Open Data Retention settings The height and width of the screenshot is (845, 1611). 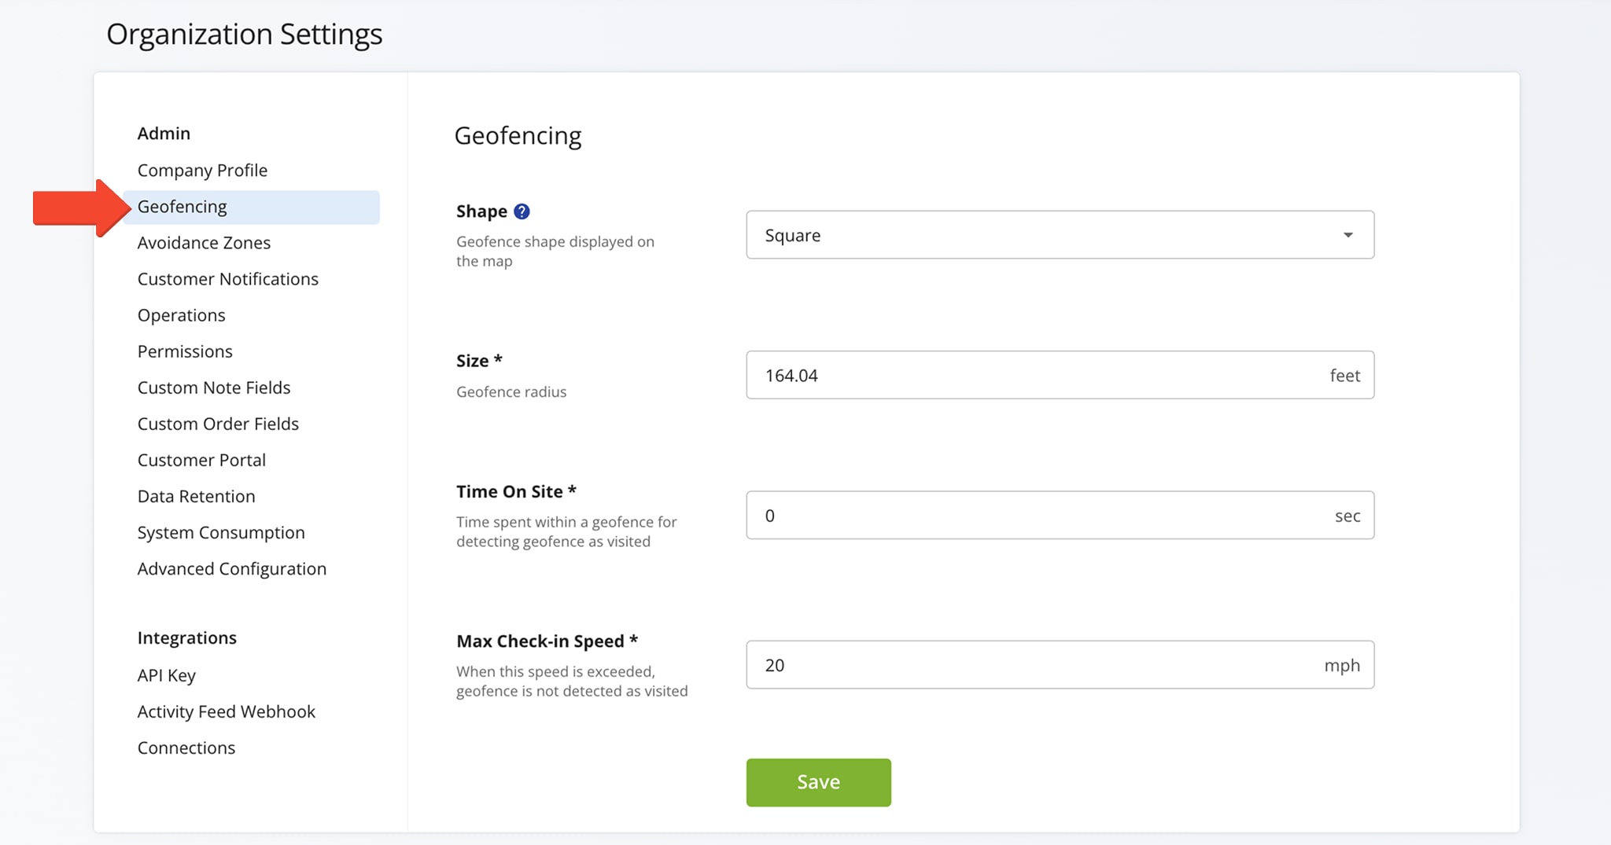tap(196, 496)
